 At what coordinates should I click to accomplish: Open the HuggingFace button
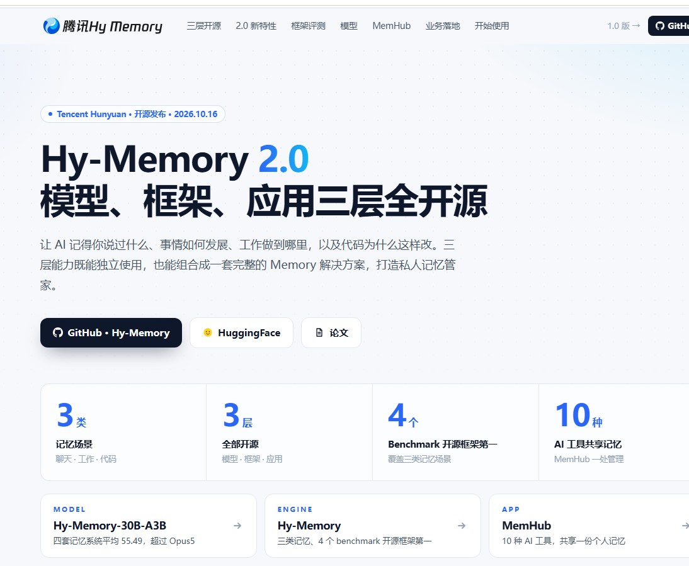tap(241, 333)
